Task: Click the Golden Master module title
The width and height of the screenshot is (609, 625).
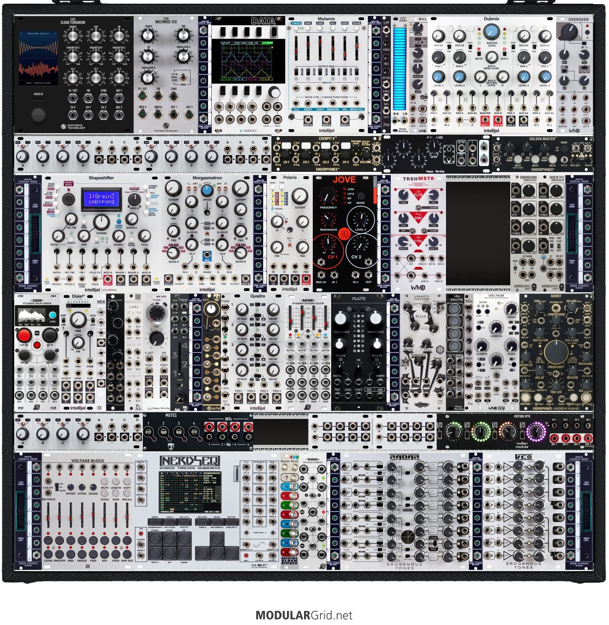Action: (542, 138)
